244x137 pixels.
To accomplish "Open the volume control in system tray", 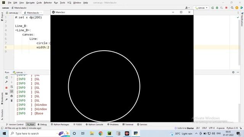I will (213, 134).
